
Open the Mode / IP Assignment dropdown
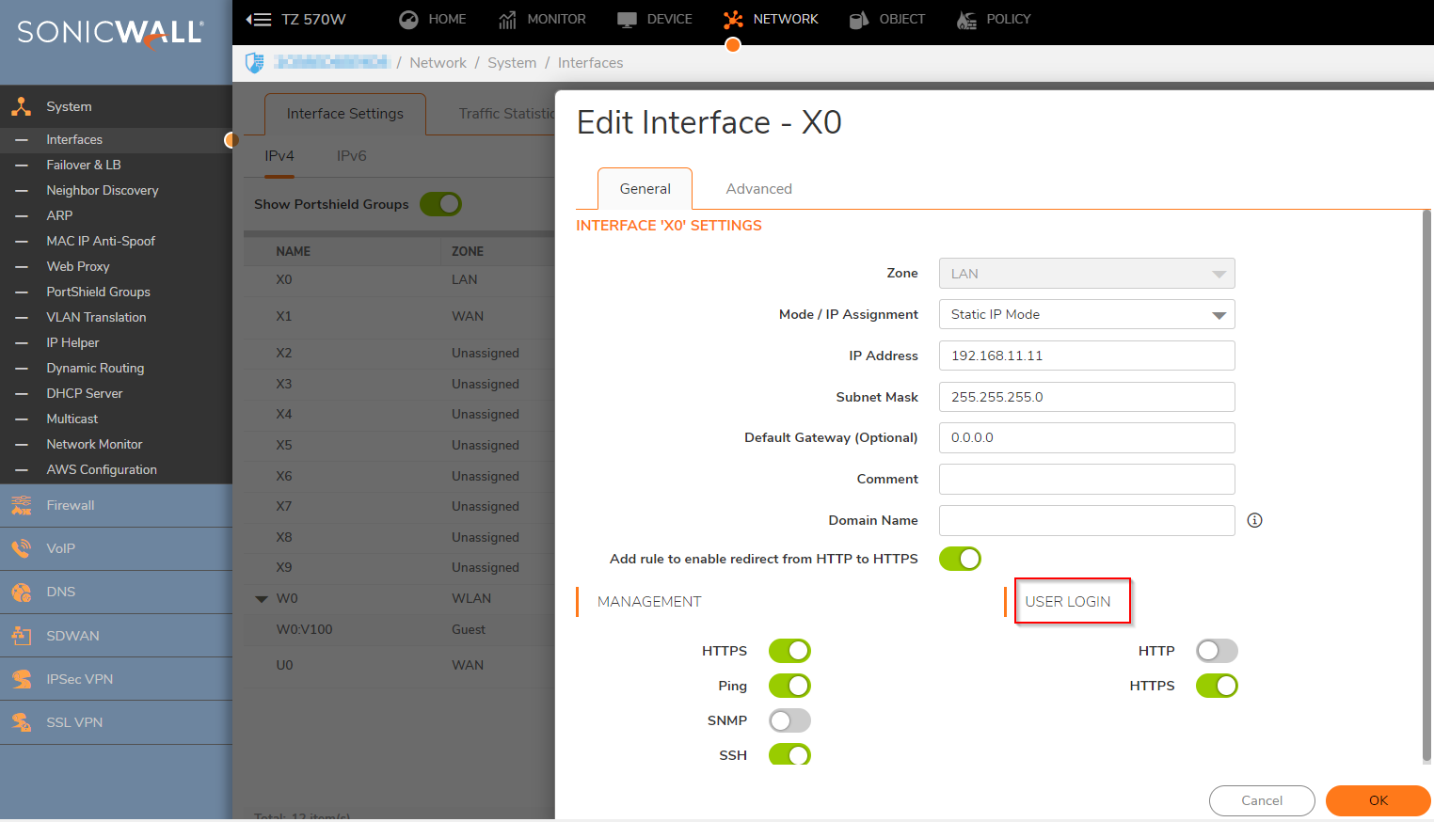click(1086, 314)
